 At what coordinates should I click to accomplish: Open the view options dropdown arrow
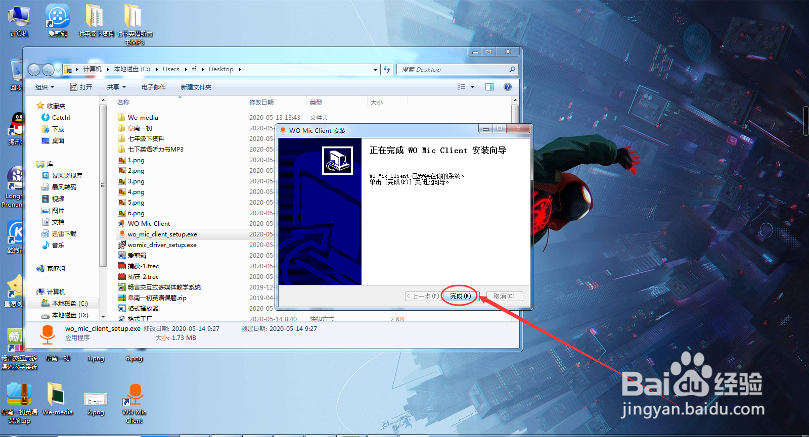[x=473, y=87]
